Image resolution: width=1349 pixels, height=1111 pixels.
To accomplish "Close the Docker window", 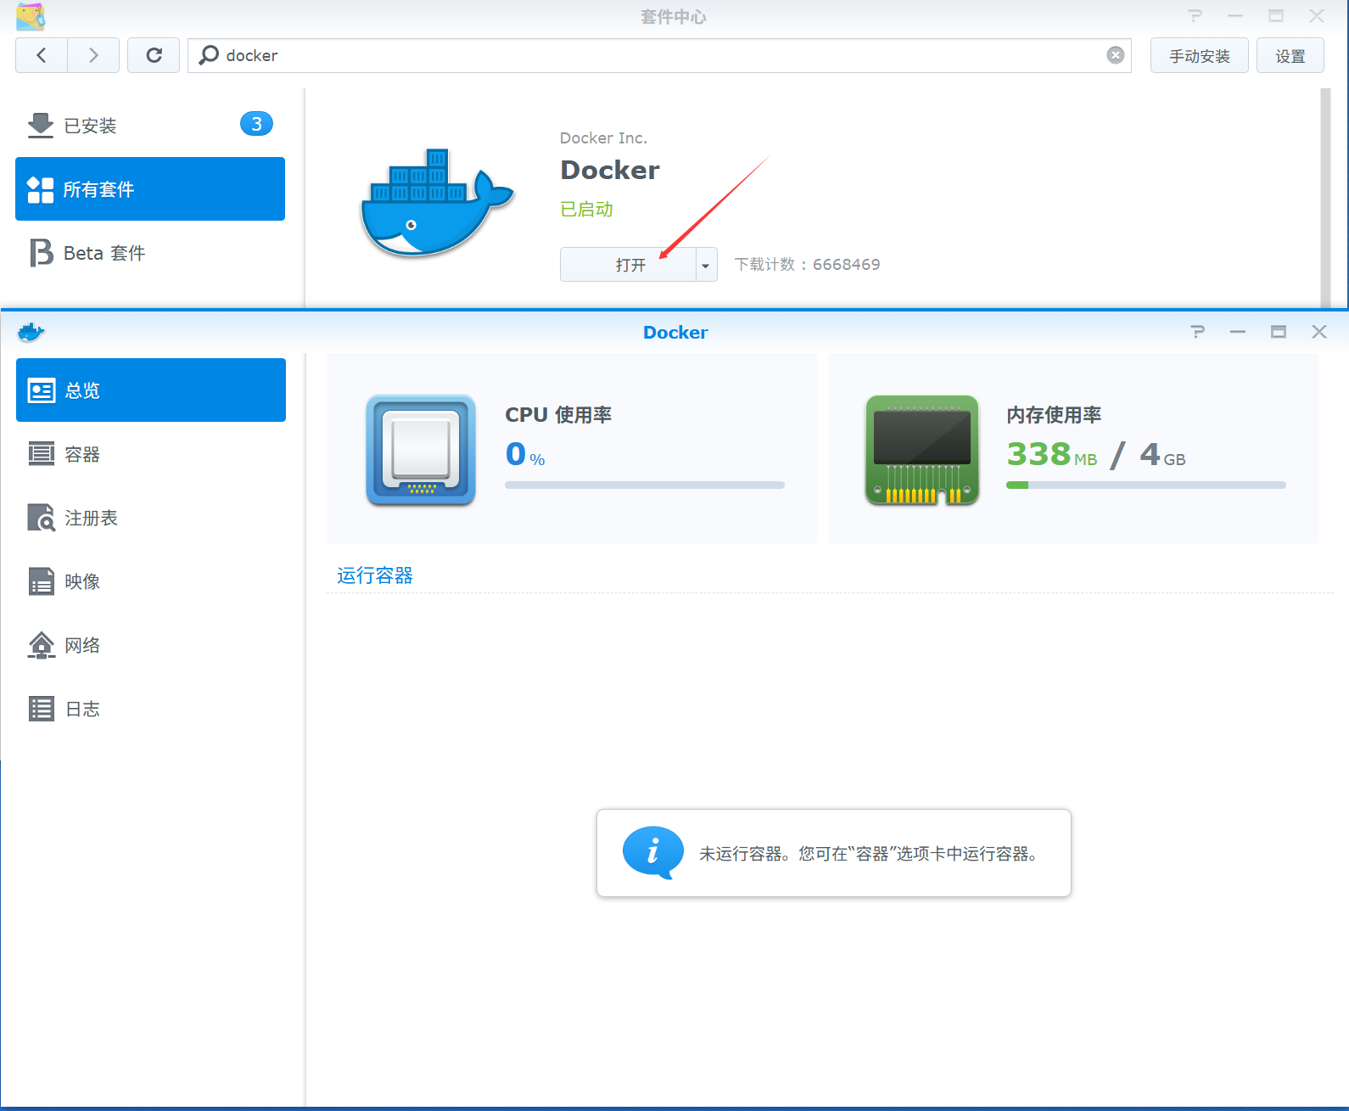I will 1319,332.
